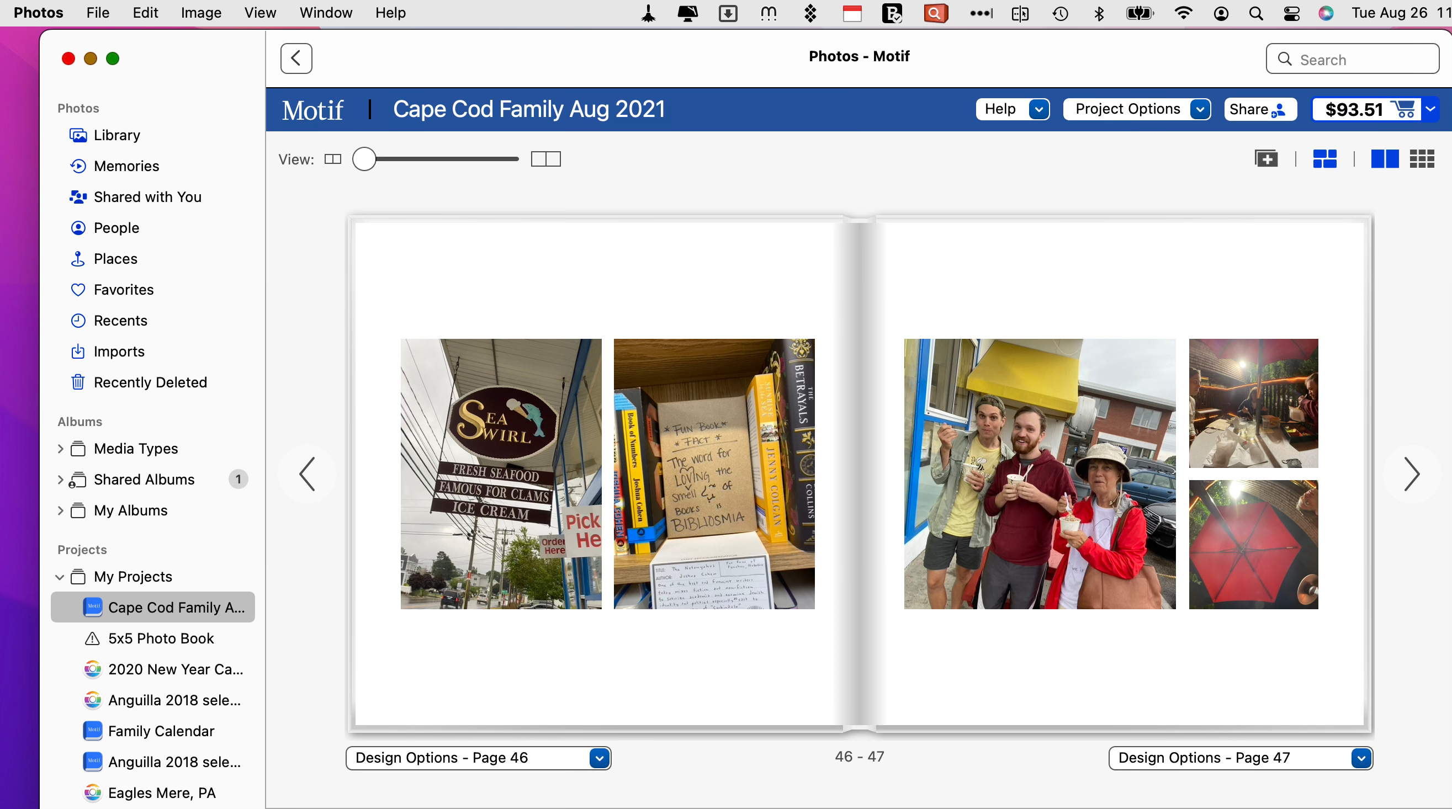1452x809 pixels.
Task: Click the back arrow button
Action: [296, 58]
